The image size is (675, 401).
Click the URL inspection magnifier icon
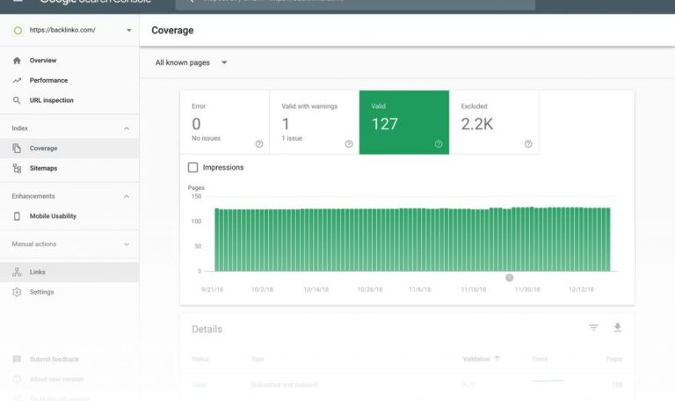(17, 100)
